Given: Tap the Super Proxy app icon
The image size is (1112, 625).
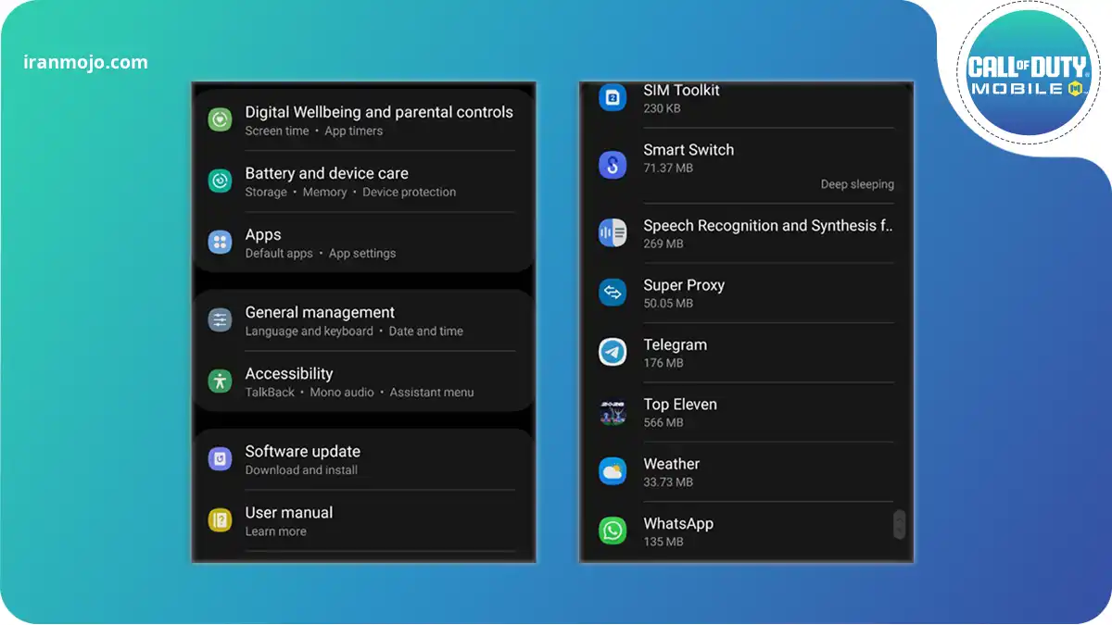Looking at the screenshot, I should click(x=613, y=293).
